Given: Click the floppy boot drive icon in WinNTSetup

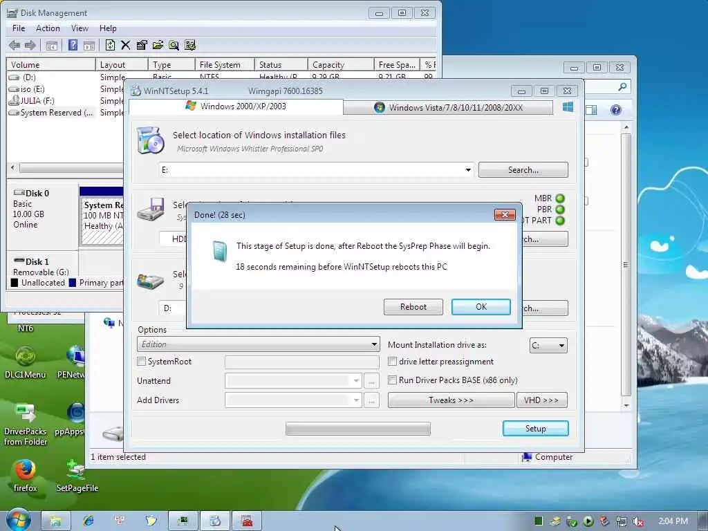Looking at the screenshot, I should click(x=151, y=209).
